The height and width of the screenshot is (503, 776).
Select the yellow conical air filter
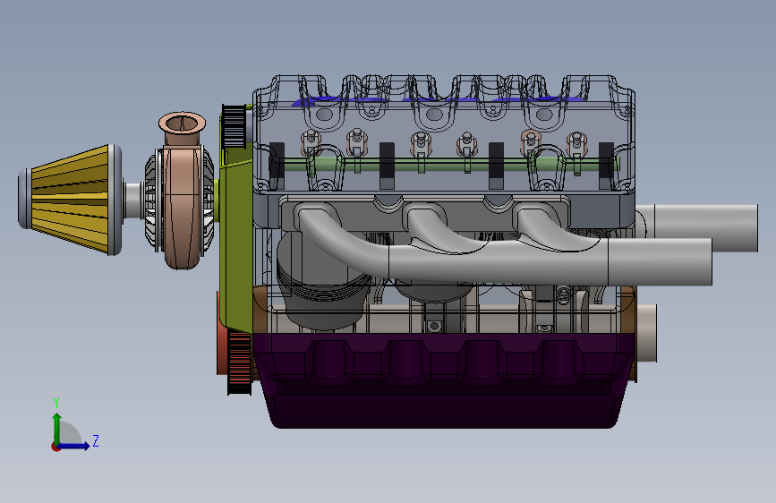tap(70, 200)
